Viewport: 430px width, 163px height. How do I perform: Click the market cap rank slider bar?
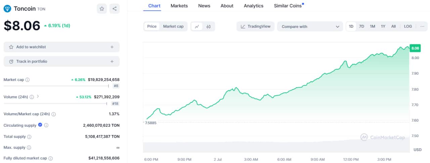point(56,86)
